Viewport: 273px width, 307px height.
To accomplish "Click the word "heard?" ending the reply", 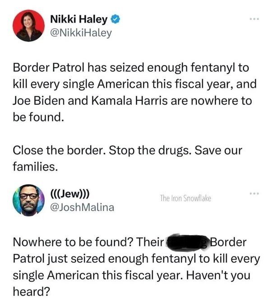I will [32, 292].
